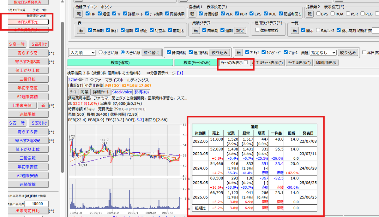The image size is (379, 217).
Task: Open the earnings document icon beside 2796
Action: pyautogui.click(x=86, y=79)
